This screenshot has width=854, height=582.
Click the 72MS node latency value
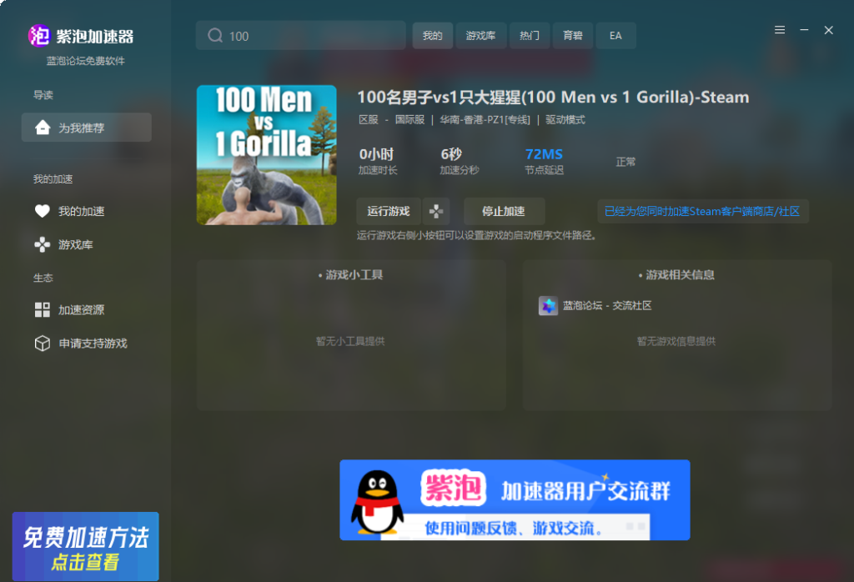tap(544, 154)
